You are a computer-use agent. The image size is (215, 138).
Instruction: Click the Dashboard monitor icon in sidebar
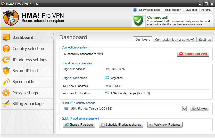(x=6, y=37)
